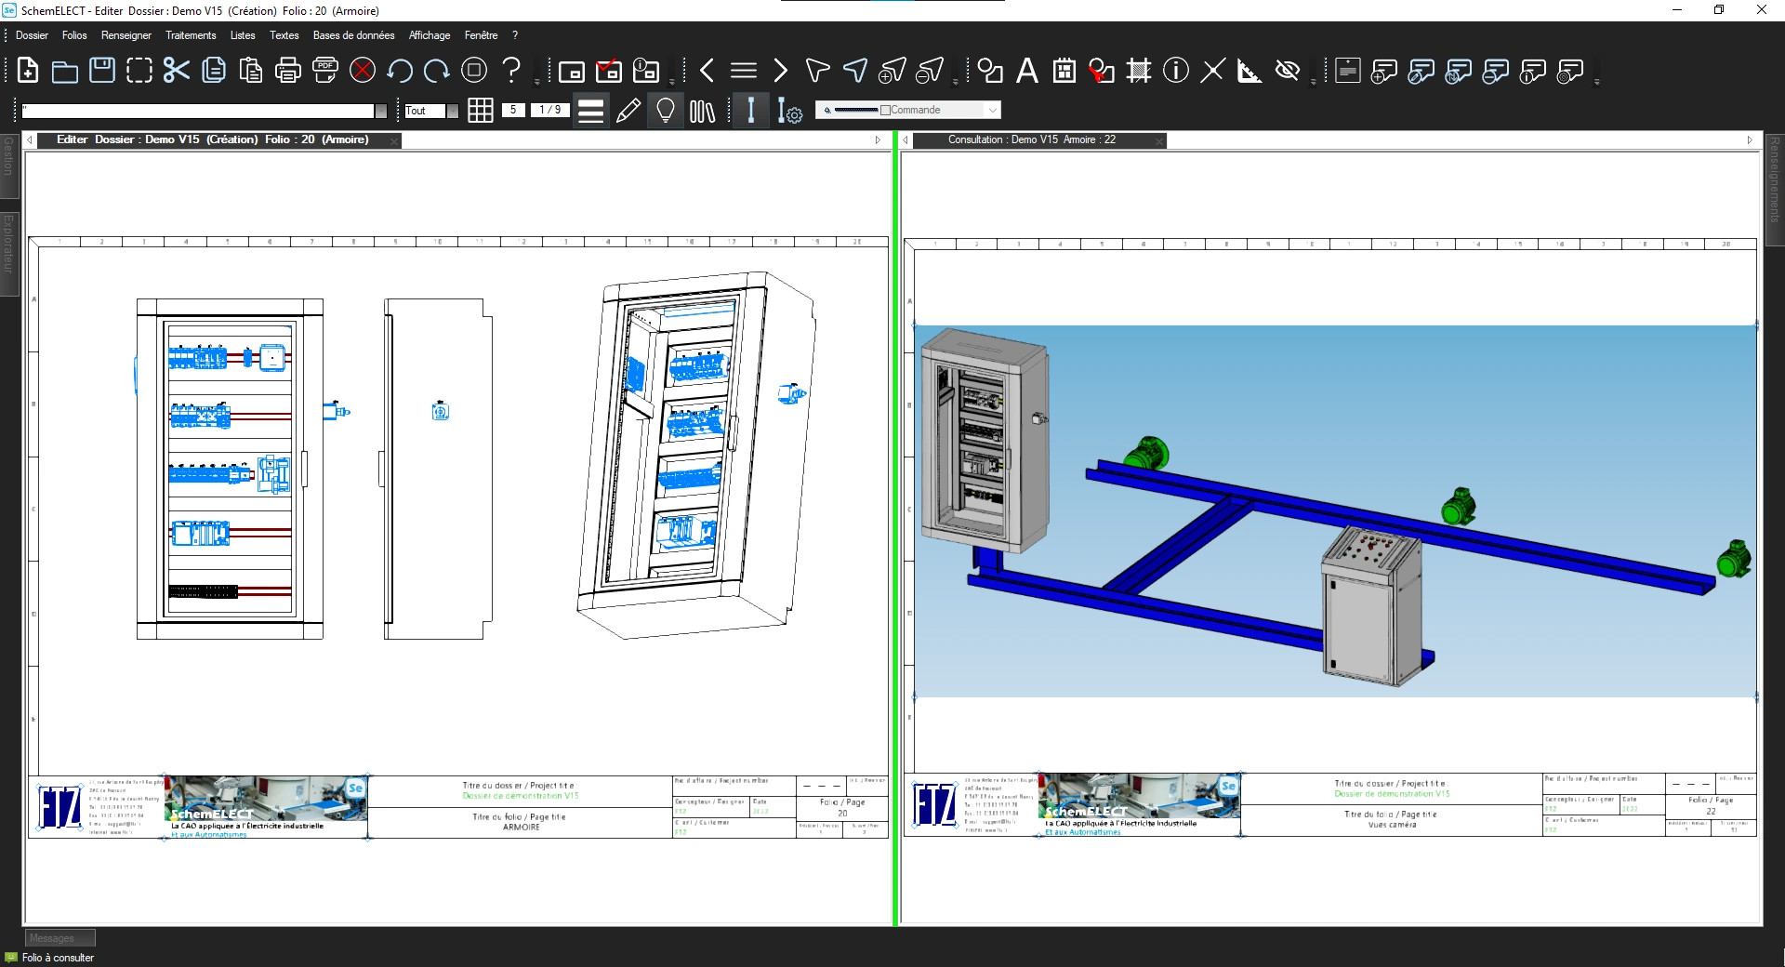Export to PDF using the PDF icon

(x=325, y=71)
